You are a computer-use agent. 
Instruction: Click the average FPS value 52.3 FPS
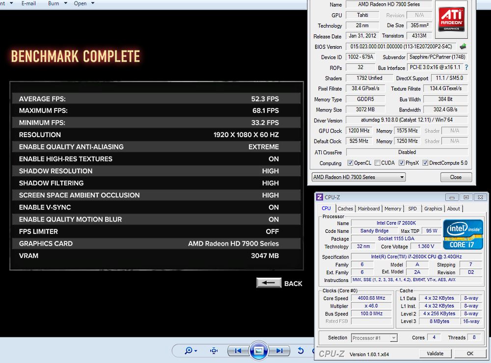[x=265, y=99]
